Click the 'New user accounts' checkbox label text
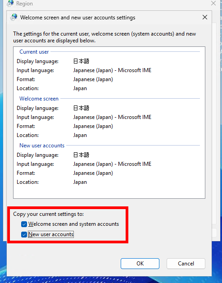This screenshot has width=222, height=283. point(51,234)
